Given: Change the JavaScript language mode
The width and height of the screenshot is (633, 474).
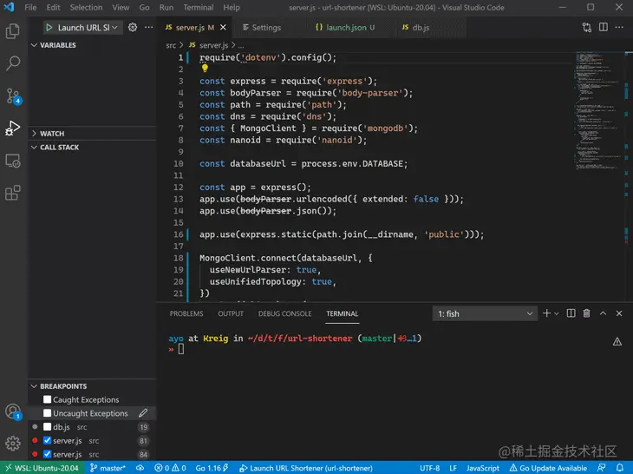Looking at the screenshot, I should pos(483,468).
